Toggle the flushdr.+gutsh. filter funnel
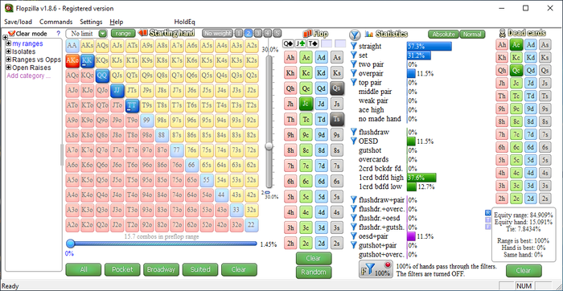The image size is (563, 291). click(x=354, y=227)
